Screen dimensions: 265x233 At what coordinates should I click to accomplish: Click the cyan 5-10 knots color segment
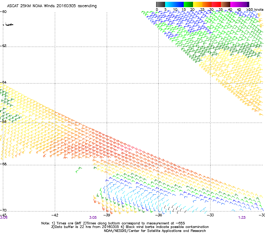pos(170,4)
